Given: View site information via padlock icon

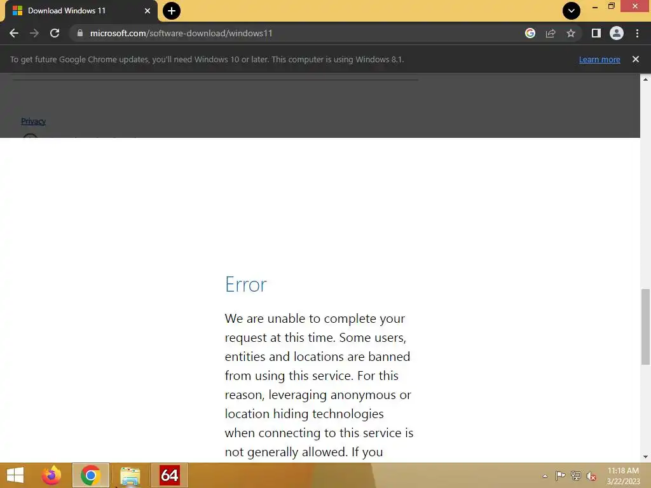Looking at the screenshot, I should pos(80,33).
